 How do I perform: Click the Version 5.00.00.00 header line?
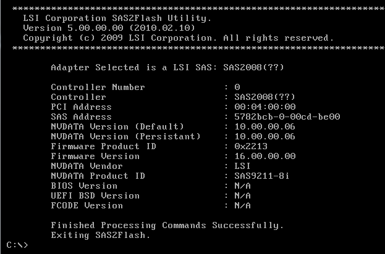109,28
